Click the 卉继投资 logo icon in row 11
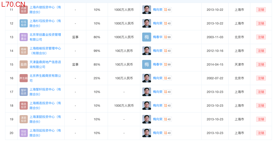This screenshot has width=278, height=141. (24, 10)
